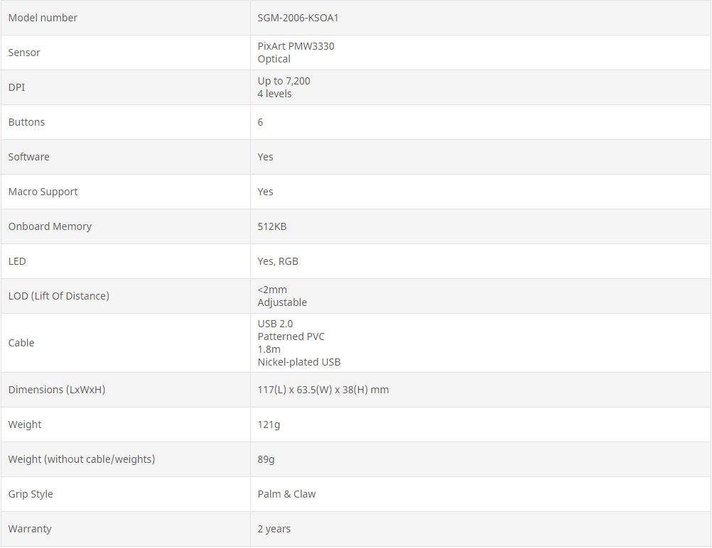Click the Nickel-plated USB text
This screenshot has width=712, height=548.
(x=298, y=362)
